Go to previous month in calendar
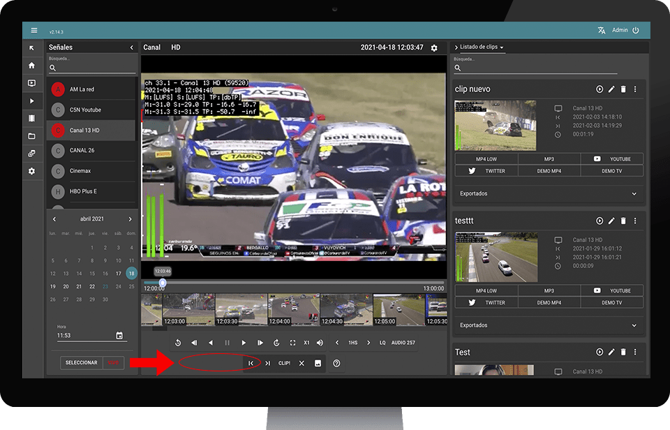670x430 pixels. point(54,219)
